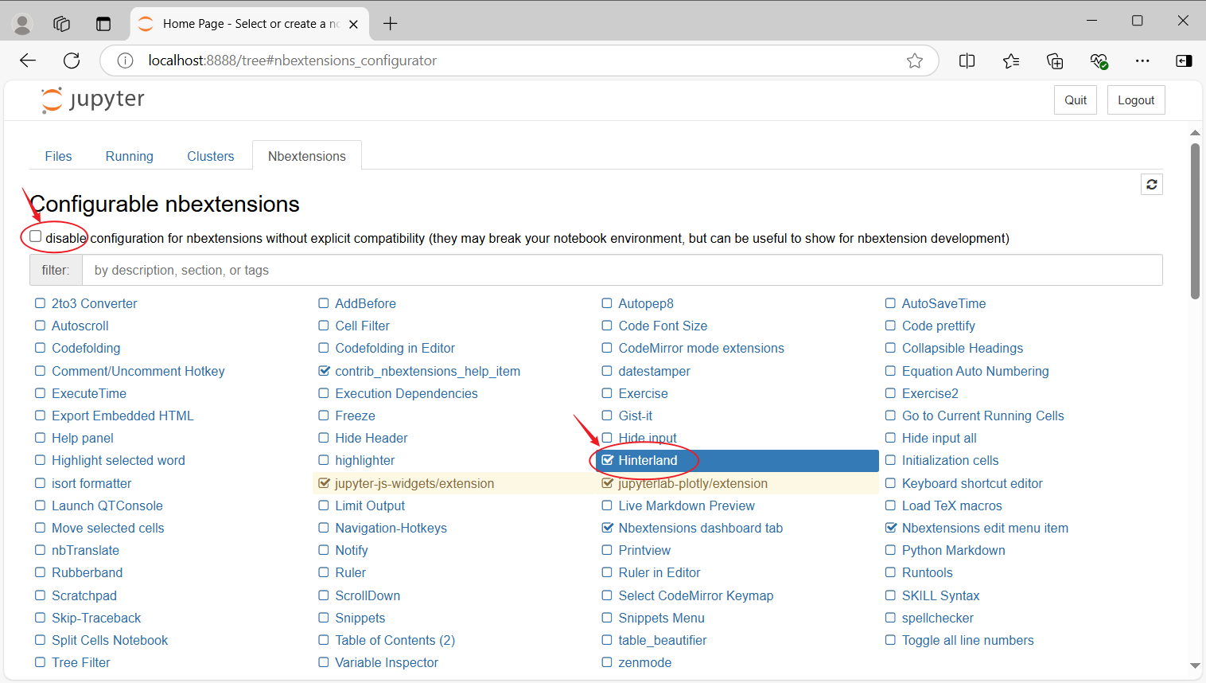This screenshot has height=683, width=1206.
Task: Disable the Hinterland extension checkbox
Action: point(608,460)
